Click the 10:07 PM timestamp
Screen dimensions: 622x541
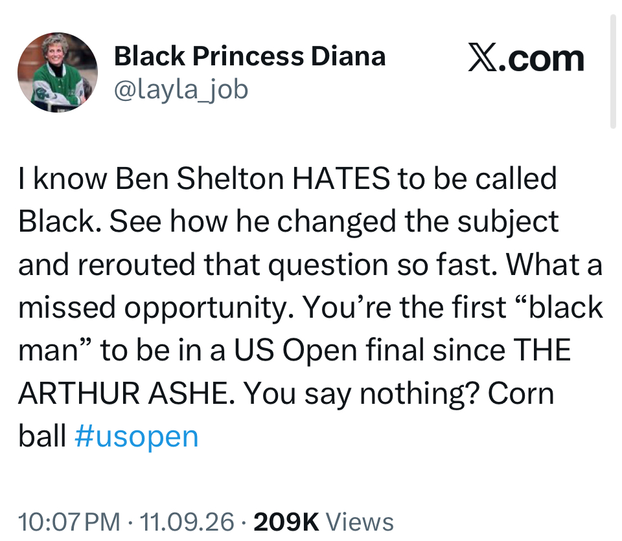[69, 522]
